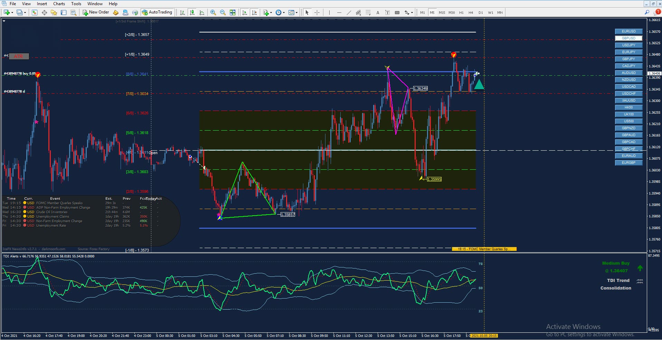Switch symbol to USDJPY button
662x340 pixels.
coord(628,45)
